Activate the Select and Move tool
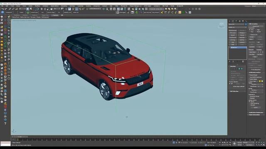 42,9
